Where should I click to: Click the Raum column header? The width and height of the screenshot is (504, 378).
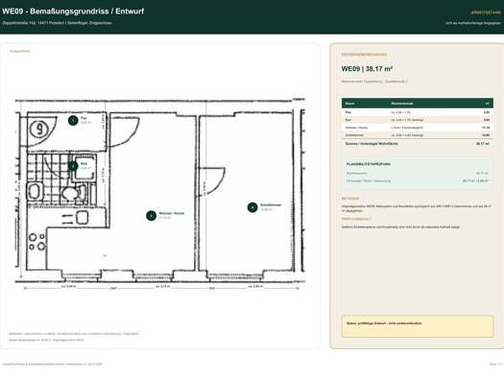tap(350, 104)
